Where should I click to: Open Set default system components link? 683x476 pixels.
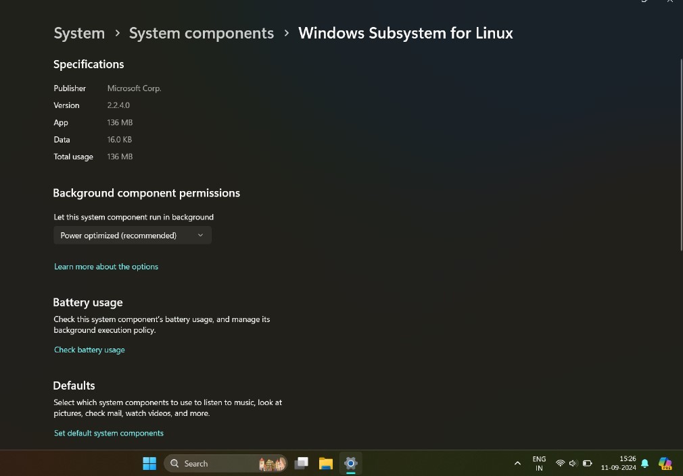108,433
